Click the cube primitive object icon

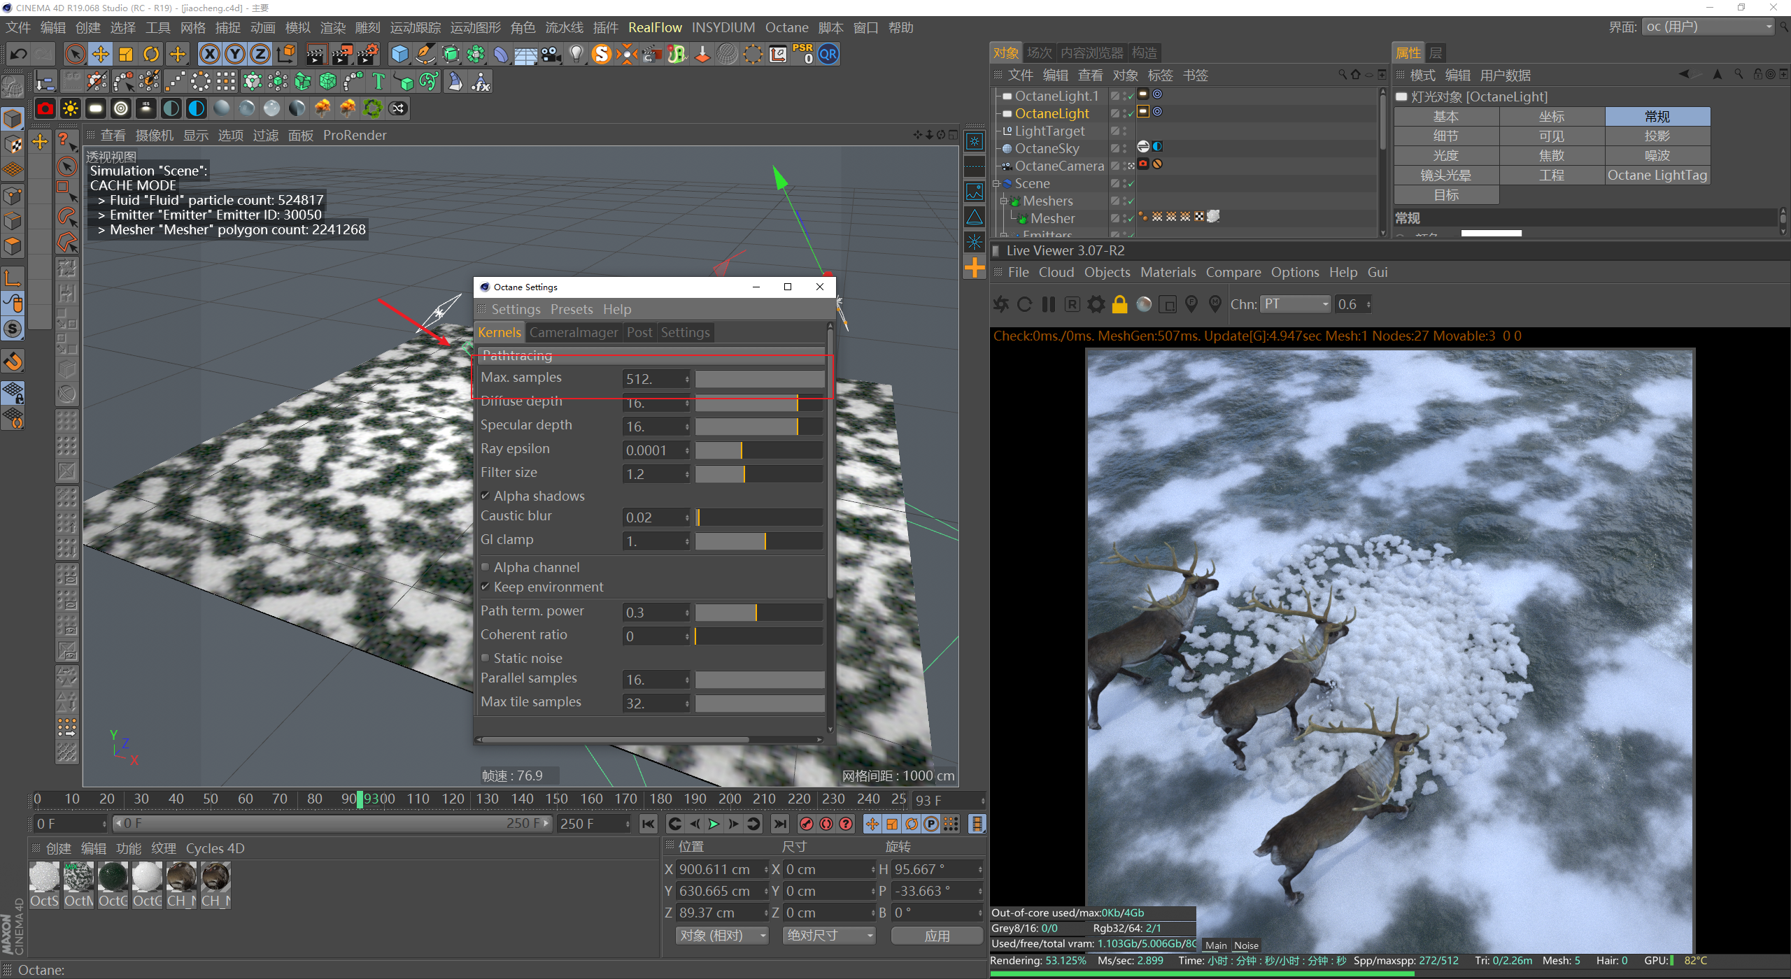pyautogui.click(x=399, y=55)
